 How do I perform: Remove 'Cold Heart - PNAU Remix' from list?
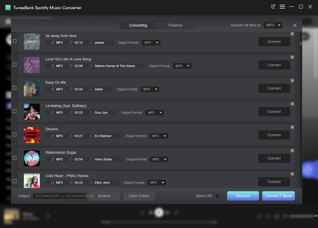292,174
